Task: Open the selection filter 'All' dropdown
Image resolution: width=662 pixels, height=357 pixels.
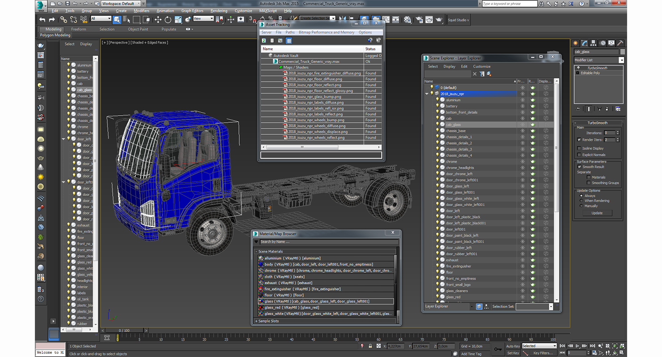Action: click(101, 19)
